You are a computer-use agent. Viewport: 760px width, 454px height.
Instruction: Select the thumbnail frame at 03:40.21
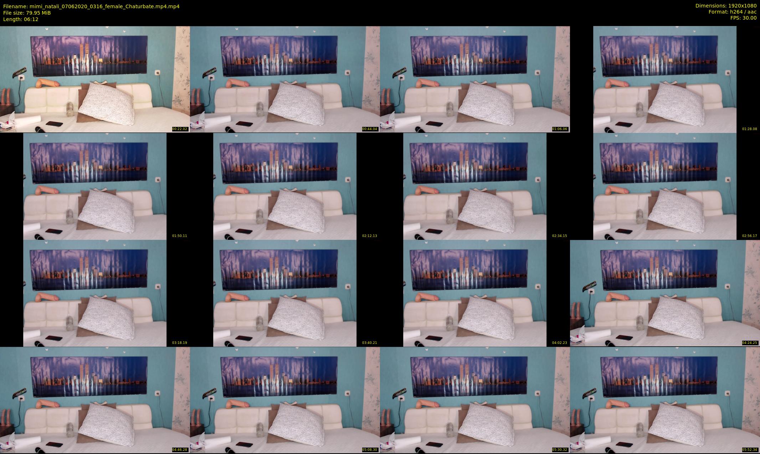285,293
